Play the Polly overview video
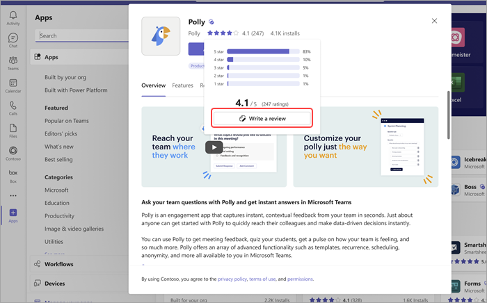The width and height of the screenshot is (487, 303). [214, 147]
